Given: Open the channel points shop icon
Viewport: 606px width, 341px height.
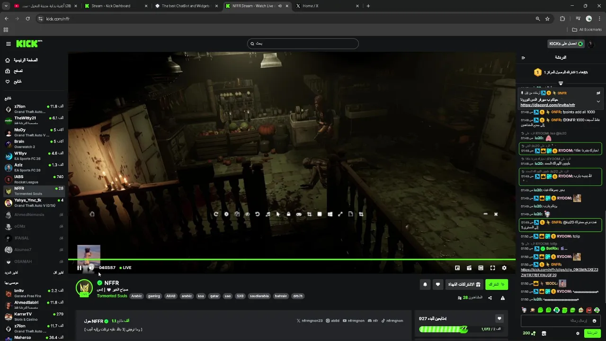Looking at the screenshot, I should pos(544,333).
